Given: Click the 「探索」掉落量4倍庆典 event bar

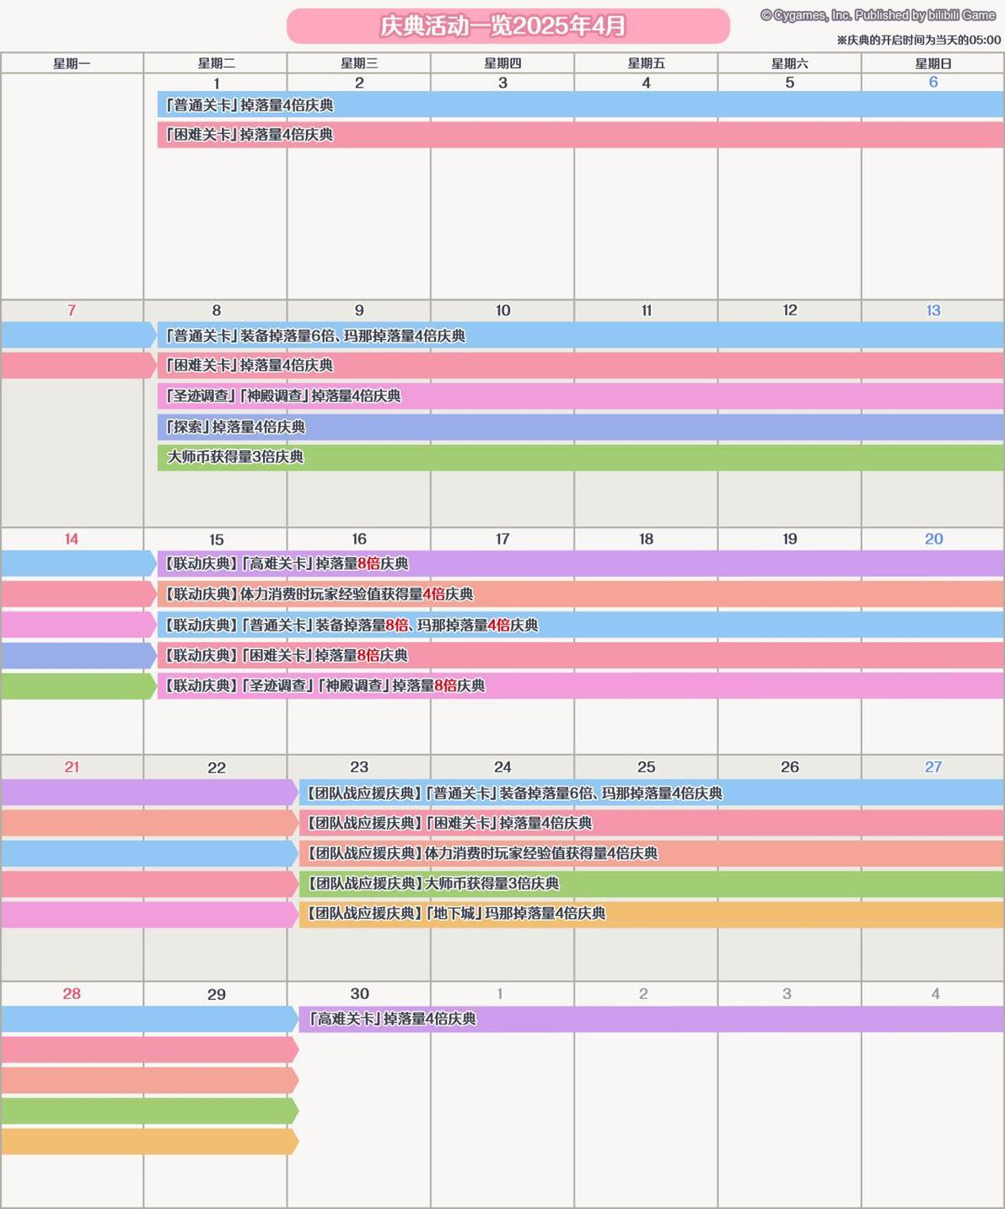Looking at the screenshot, I should point(580,427).
